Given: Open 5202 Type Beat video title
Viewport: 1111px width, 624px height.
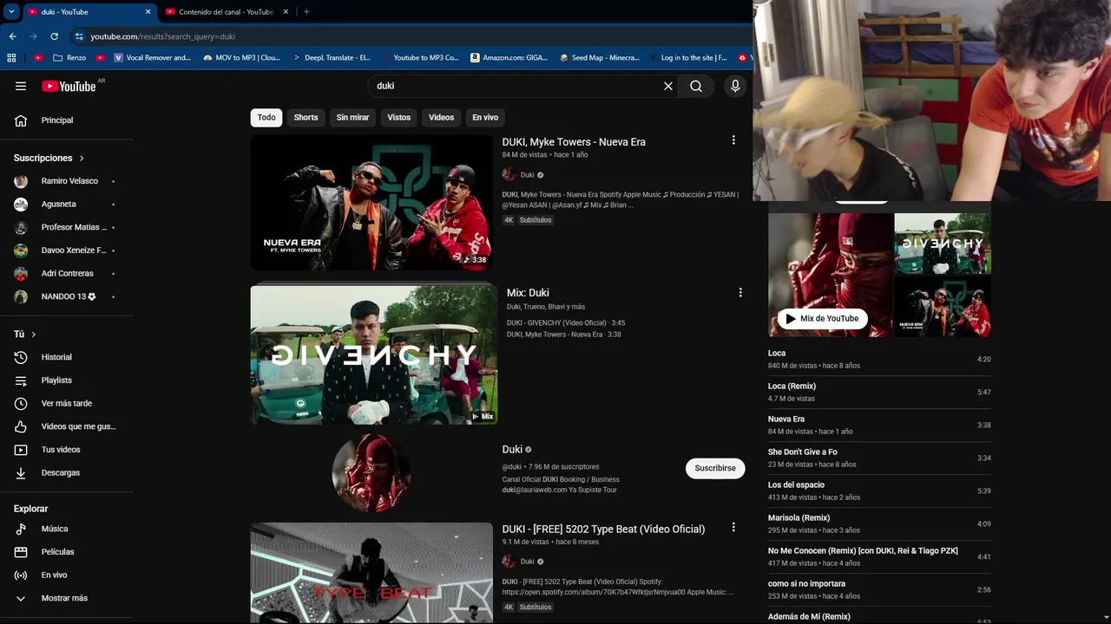Looking at the screenshot, I should click(x=603, y=529).
